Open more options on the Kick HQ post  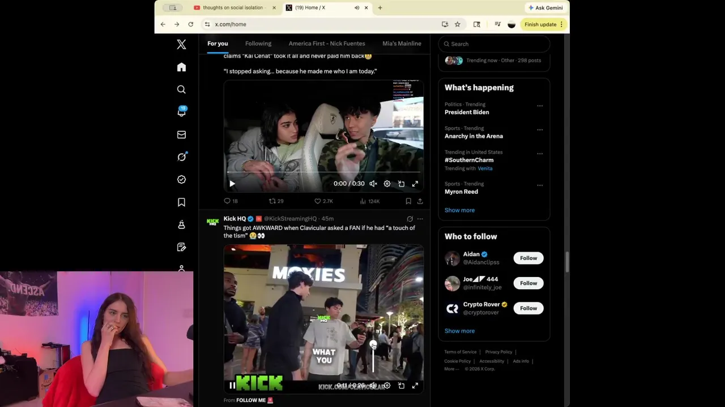tap(420, 219)
